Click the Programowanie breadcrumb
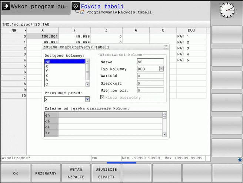Image resolution: width=243 pixels, height=183 pixels. (x=101, y=12)
